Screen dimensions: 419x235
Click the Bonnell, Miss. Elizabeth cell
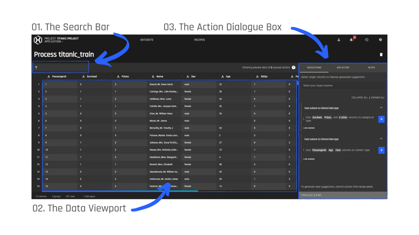[164, 165]
